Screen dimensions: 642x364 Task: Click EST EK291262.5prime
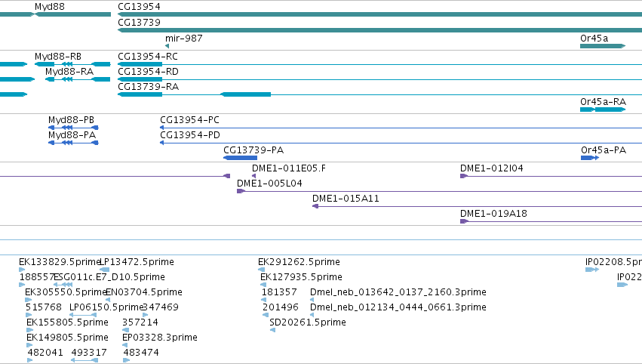(299, 262)
